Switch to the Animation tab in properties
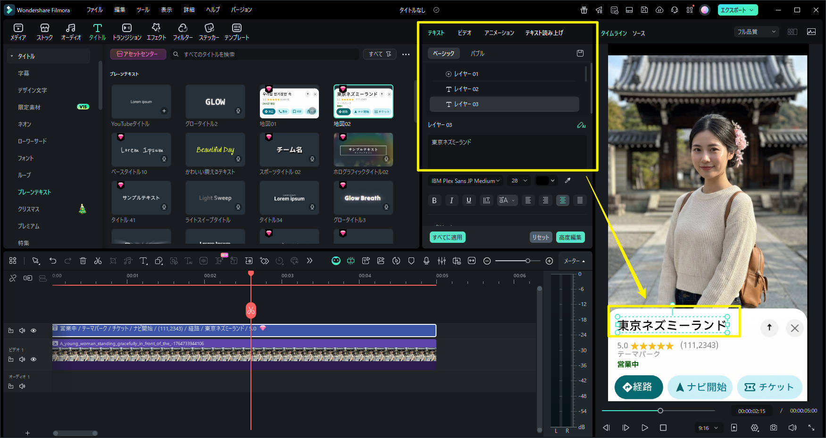This screenshot has width=826, height=438. click(x=499, y=33)
